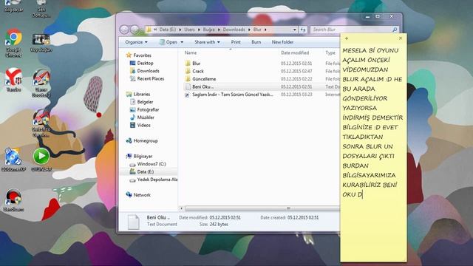This screenshot has height=266, width=473.
Task: Click Burn in Explorer toolbar
Action: click(x=256, y=42)
